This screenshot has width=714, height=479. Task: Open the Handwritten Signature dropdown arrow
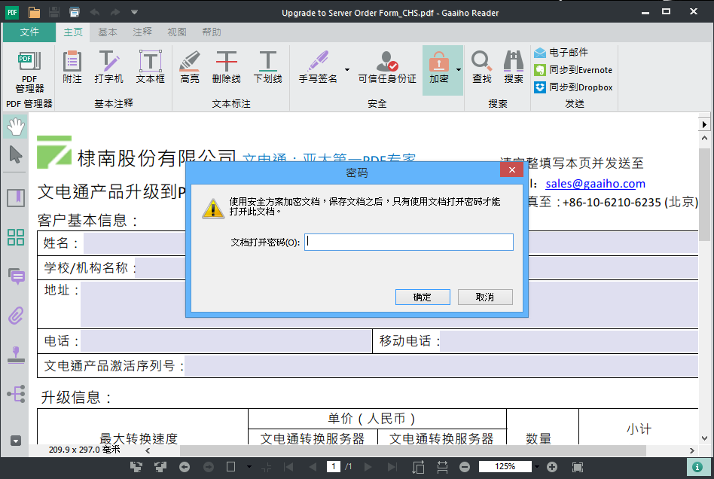pyautogui.click(x=346, y=69)
